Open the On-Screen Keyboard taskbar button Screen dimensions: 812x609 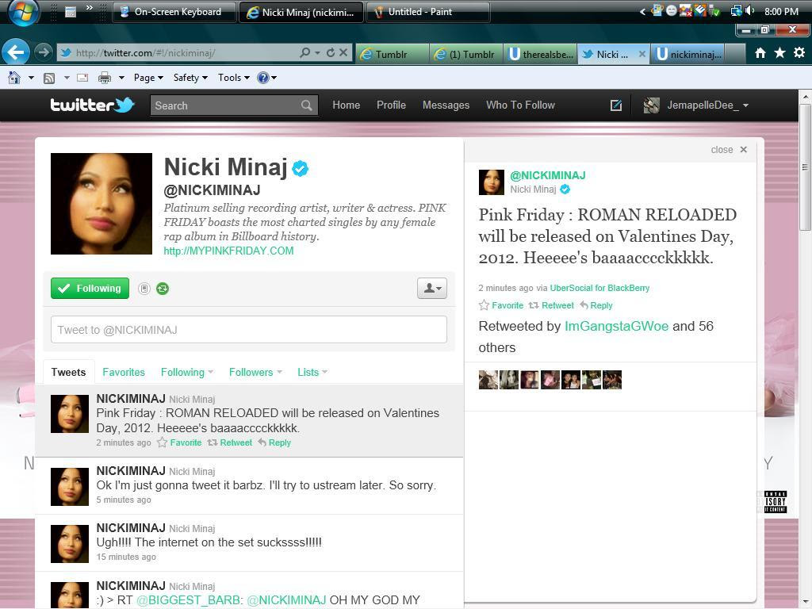click(x=174, y=11)
